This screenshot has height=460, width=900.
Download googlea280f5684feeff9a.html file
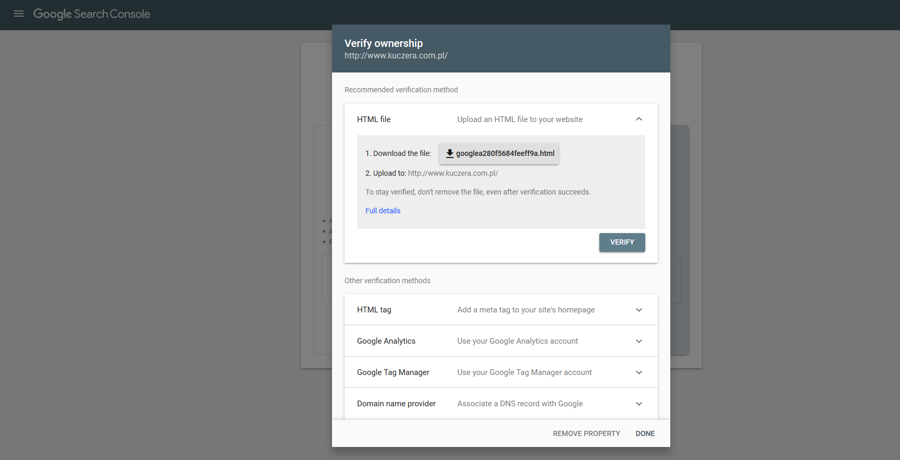[x=504, y=154]
